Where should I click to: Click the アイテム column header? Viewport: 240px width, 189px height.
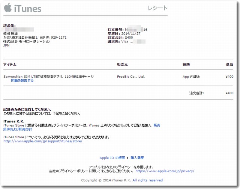(10, 64)
